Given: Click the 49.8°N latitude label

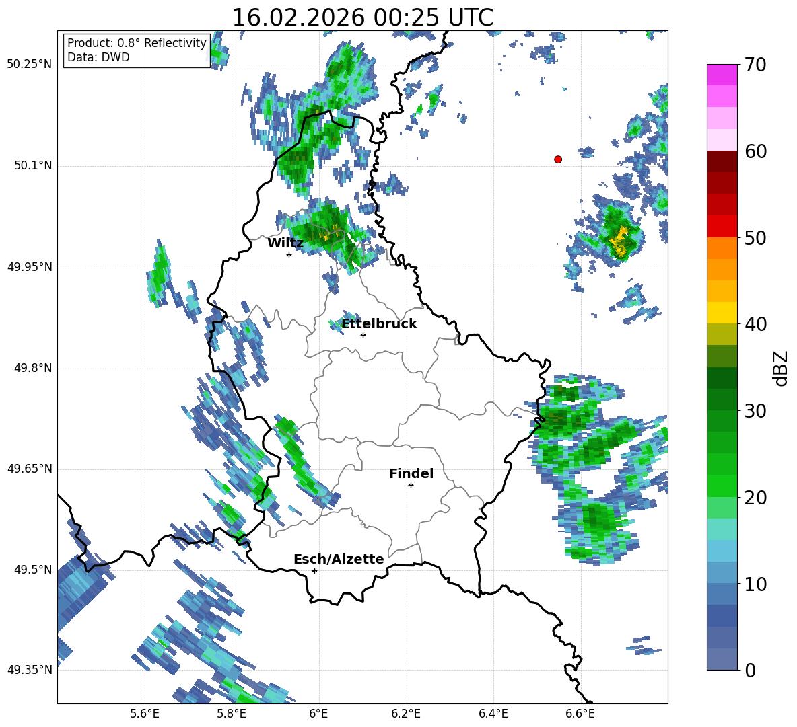Looking at the screenshot, I should pyautogui.click(x=33, y=368).
